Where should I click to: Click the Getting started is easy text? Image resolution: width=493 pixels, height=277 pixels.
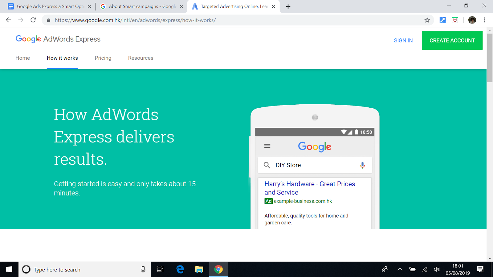tap(125, 188)
